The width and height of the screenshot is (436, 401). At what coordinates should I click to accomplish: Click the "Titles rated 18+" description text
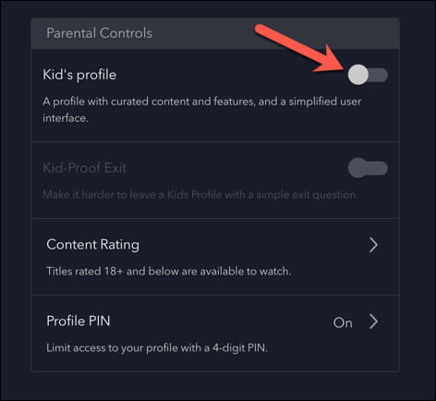(x=168, y=272)
